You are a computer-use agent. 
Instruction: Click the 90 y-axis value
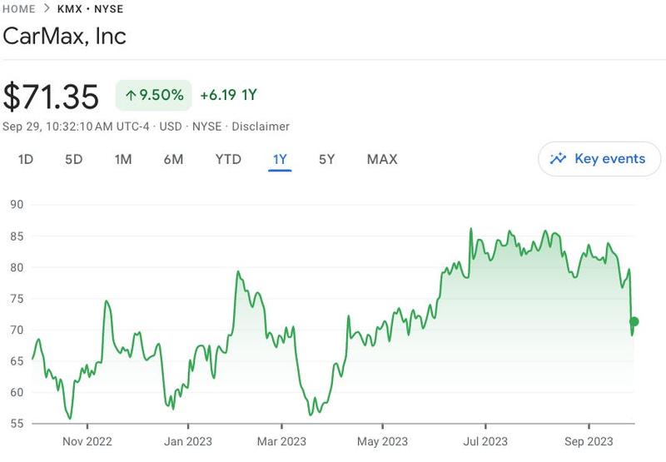(17, 205)
